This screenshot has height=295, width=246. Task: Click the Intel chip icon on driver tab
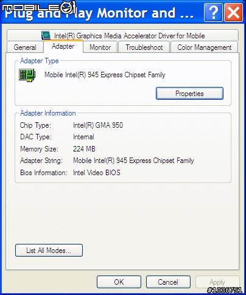tap(46, 35)
